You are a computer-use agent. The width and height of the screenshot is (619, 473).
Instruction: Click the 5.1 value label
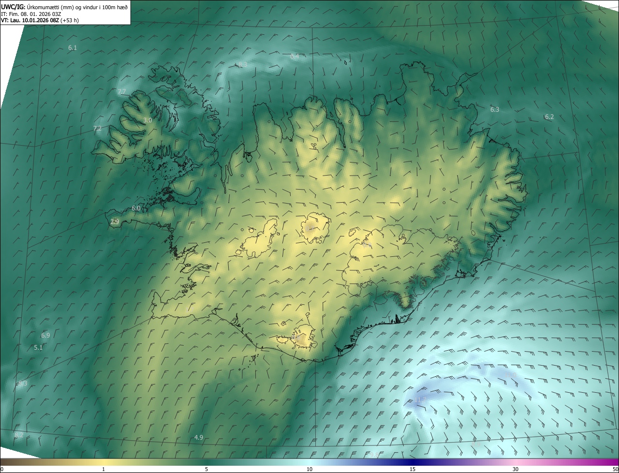click(38, 348)
